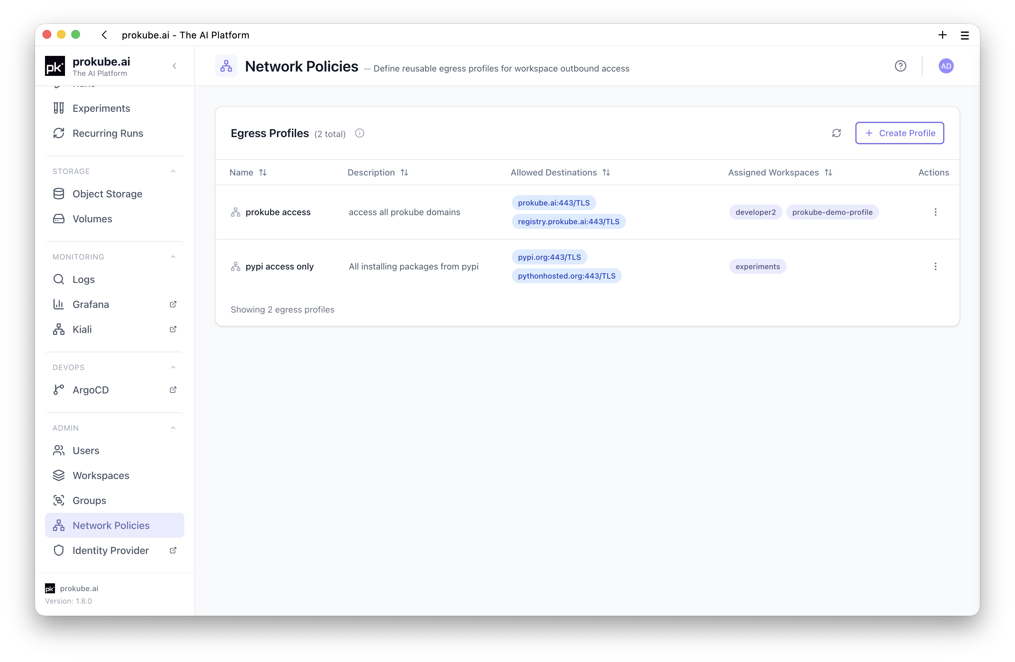This screenshot has width=1015, height=662.
Task: Click the browser back arrow
Action: click(104, 35)
